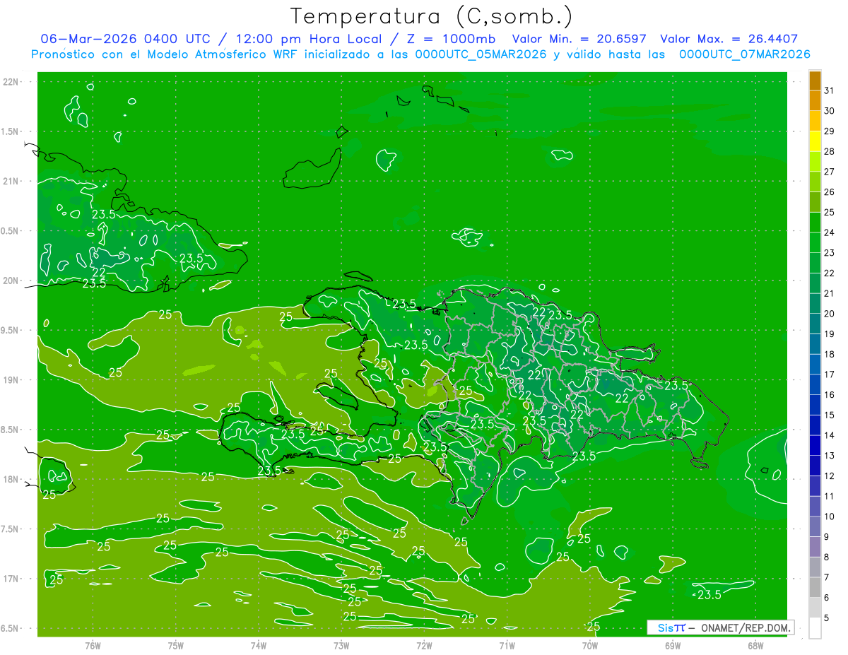Image resolution: width=848 pixels, height=655 pixels.
Task: Click the white swatch at color bar bottom
Action: click(x=815, y=628)
